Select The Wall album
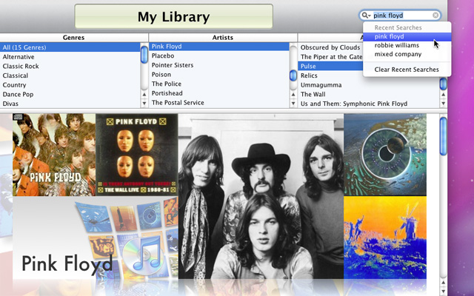 point(313,94)
